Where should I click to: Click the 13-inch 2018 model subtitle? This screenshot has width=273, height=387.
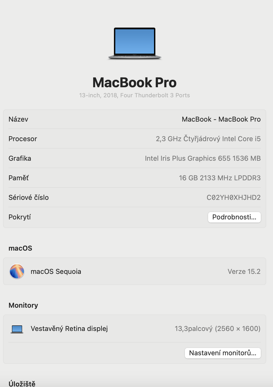click(x=134, y=95)
